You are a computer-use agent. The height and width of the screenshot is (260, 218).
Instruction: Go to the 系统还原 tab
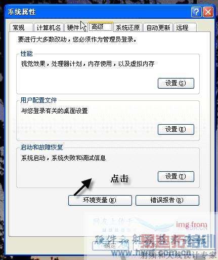[128, 27]
